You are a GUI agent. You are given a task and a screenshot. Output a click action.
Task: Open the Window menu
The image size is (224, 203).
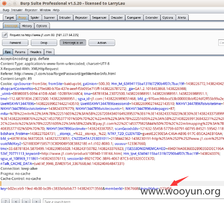45,10
